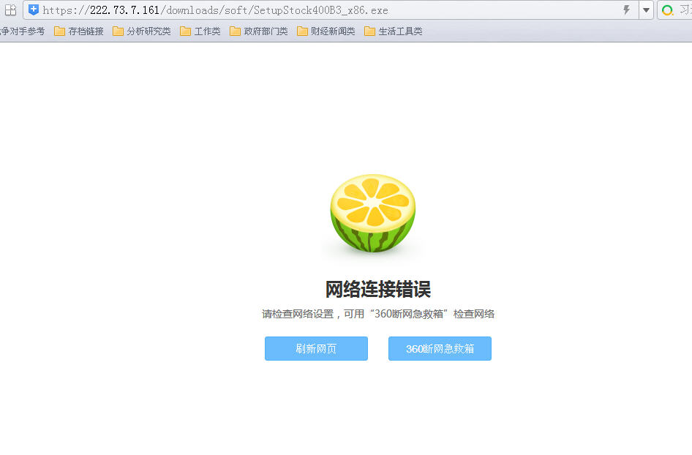Click the URL text in the address bar
Screen dimensions: 692x455
215,10
